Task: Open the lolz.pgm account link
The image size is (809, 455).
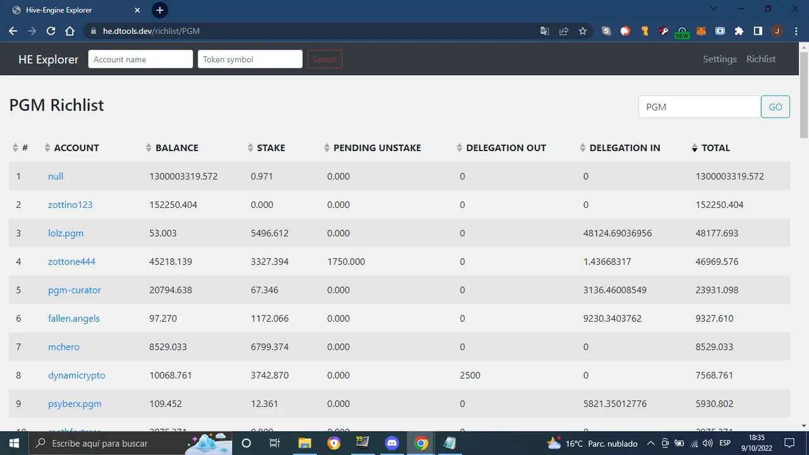Action: [66, 233]
